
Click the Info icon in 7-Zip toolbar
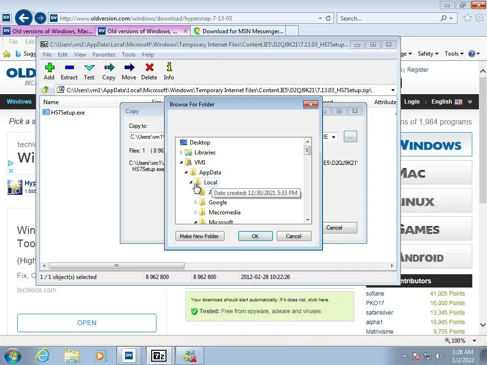pyautogui.click(x=169, y=67)
